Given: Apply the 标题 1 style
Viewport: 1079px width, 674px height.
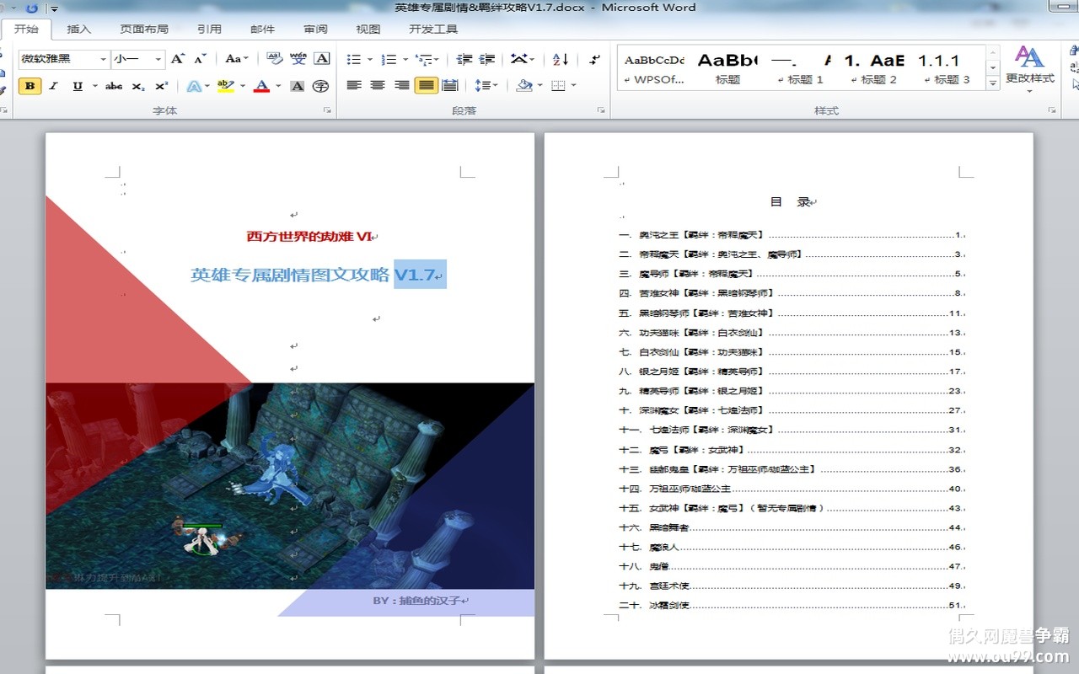Looking at the screenshot, I should point(800,67).
